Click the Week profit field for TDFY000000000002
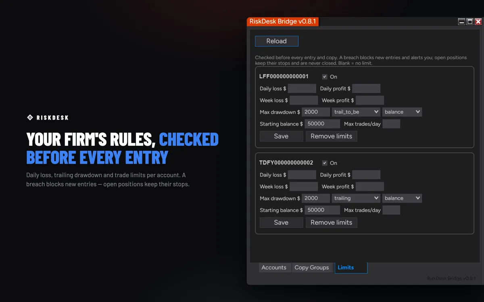 pyautogui.click(x=370, y=186)
